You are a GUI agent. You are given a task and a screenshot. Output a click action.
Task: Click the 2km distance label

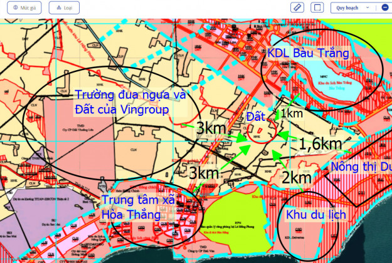pos(297,177)
